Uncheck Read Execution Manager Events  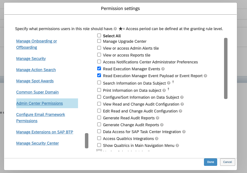coord(99,69)
